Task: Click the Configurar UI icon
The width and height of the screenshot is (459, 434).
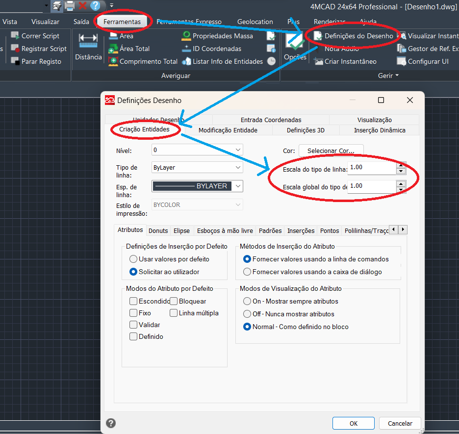Action: [x=401, y=61]
